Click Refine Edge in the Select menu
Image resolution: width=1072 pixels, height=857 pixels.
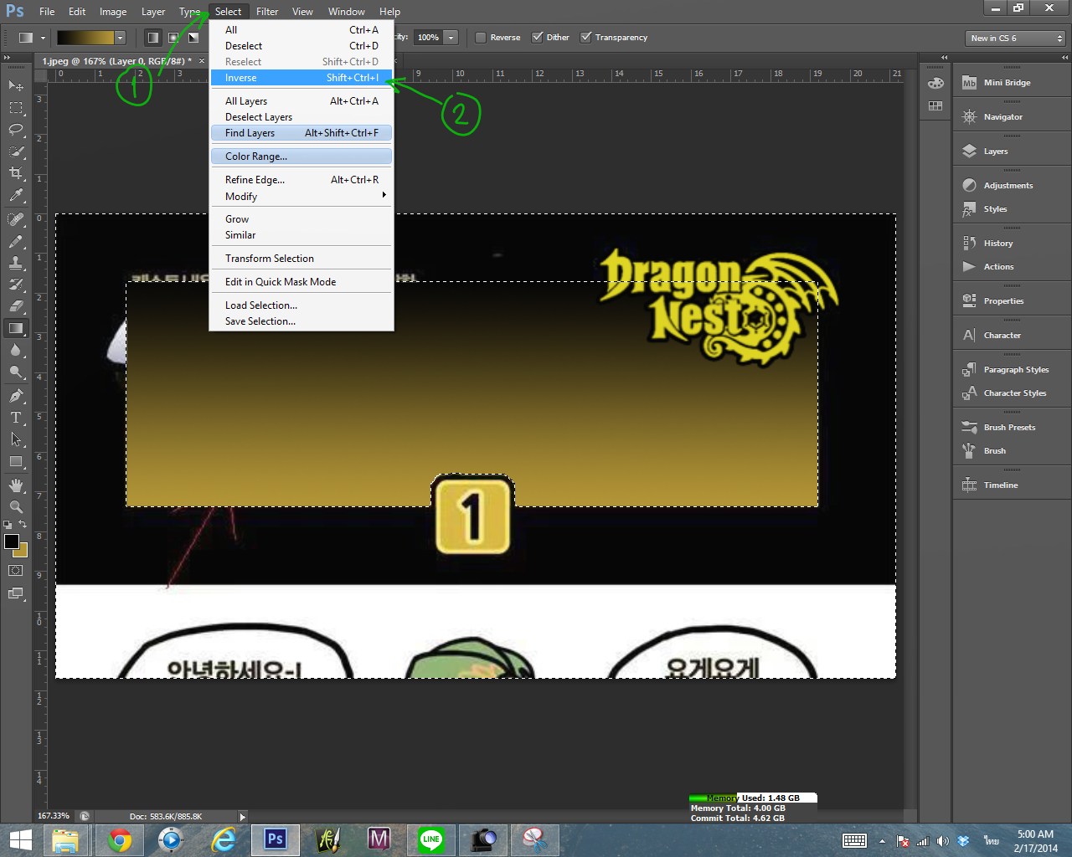(x=301, y=180)
